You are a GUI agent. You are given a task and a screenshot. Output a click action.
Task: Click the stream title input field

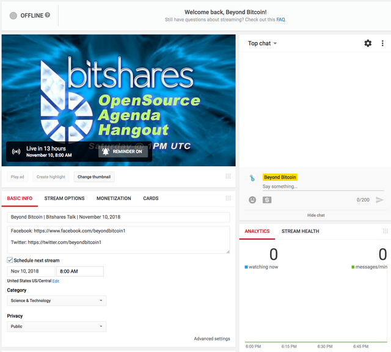[x=118, y=217]
